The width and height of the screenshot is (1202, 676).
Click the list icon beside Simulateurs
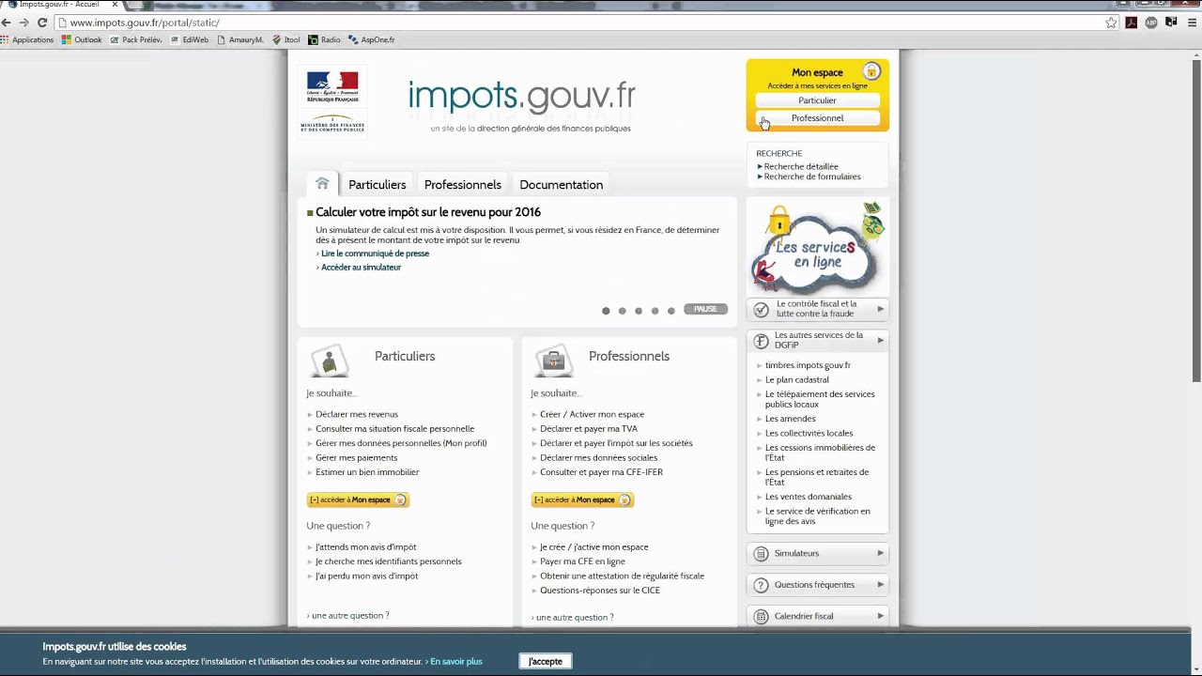click(x=761, y=554)
